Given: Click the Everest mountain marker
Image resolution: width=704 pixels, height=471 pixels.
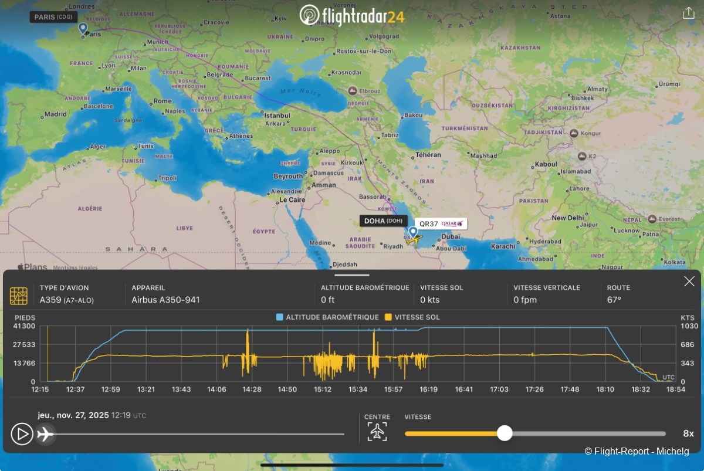Looking at the screenshot, I should (x=651, y=219).
